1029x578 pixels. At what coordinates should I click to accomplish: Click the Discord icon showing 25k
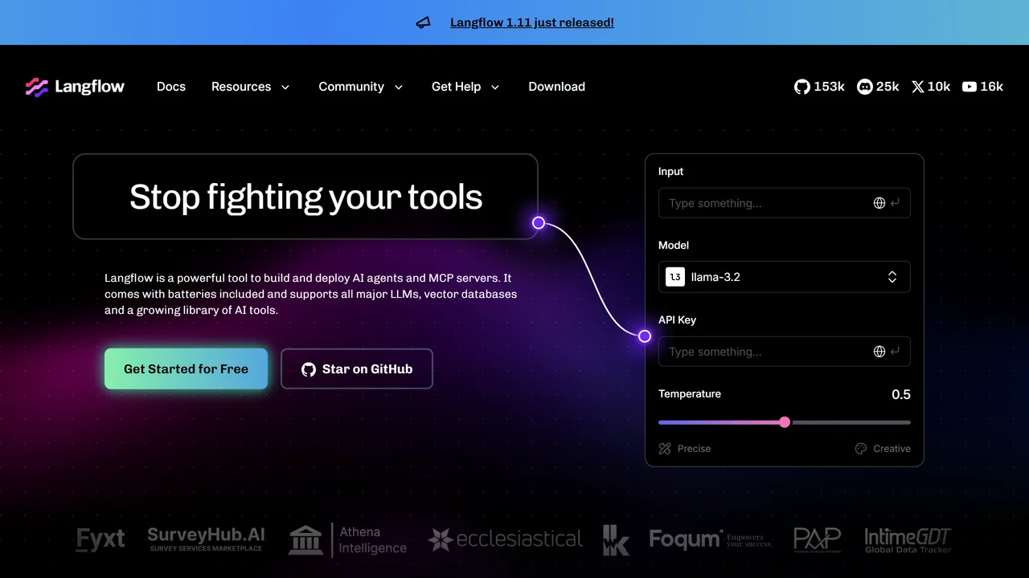865,87
